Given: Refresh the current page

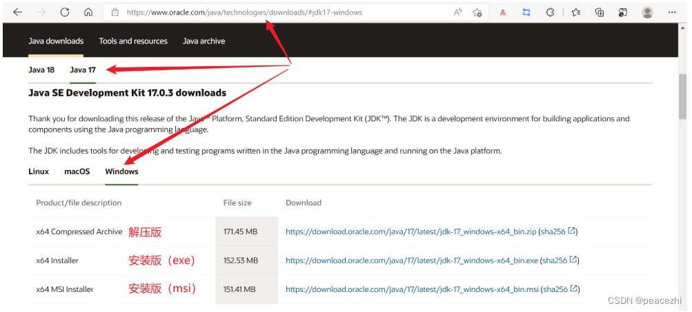Looking at the screenshot, I should coord(65,12).
